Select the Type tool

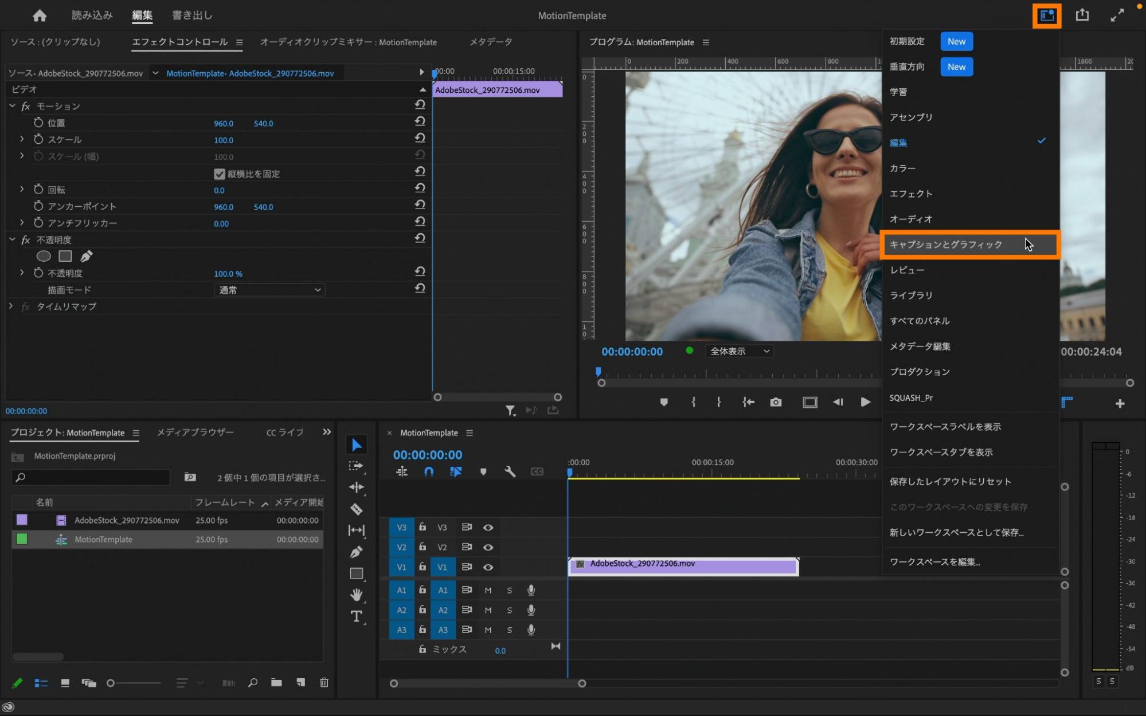pos(356,617)
